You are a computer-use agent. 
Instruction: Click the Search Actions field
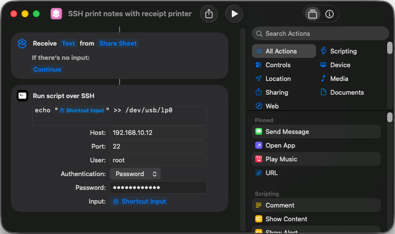pos(321,33)
